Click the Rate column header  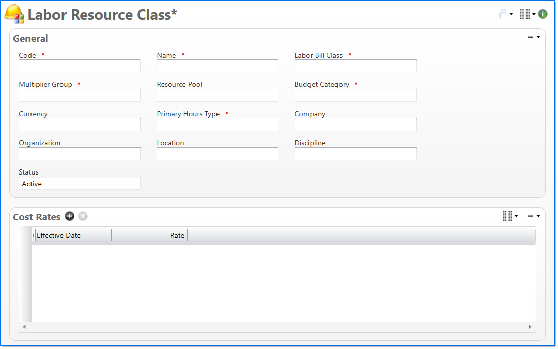149,235
